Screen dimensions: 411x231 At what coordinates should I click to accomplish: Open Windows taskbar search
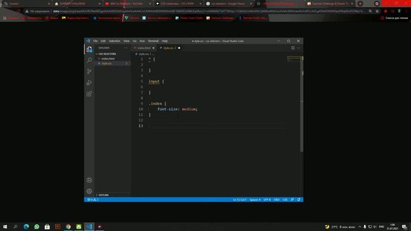[15, 227]
